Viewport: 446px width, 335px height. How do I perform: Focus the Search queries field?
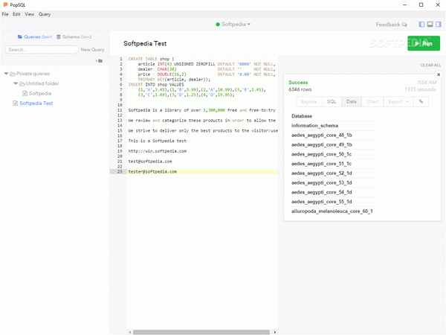(42, 50)
